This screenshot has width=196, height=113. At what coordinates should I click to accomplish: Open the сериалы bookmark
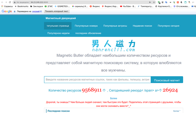point(80,6)
